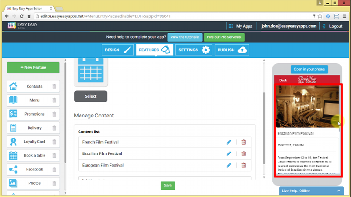Open the Settings tab
This screenshot has height=197, width=351.
pyautogui.click(x=193, y=50)
